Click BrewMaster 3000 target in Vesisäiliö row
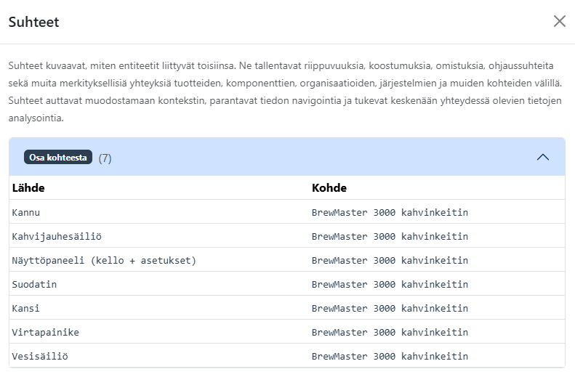The width and height of the screenshot is (575, 377). pyautogui.click(x=390, y=356)
